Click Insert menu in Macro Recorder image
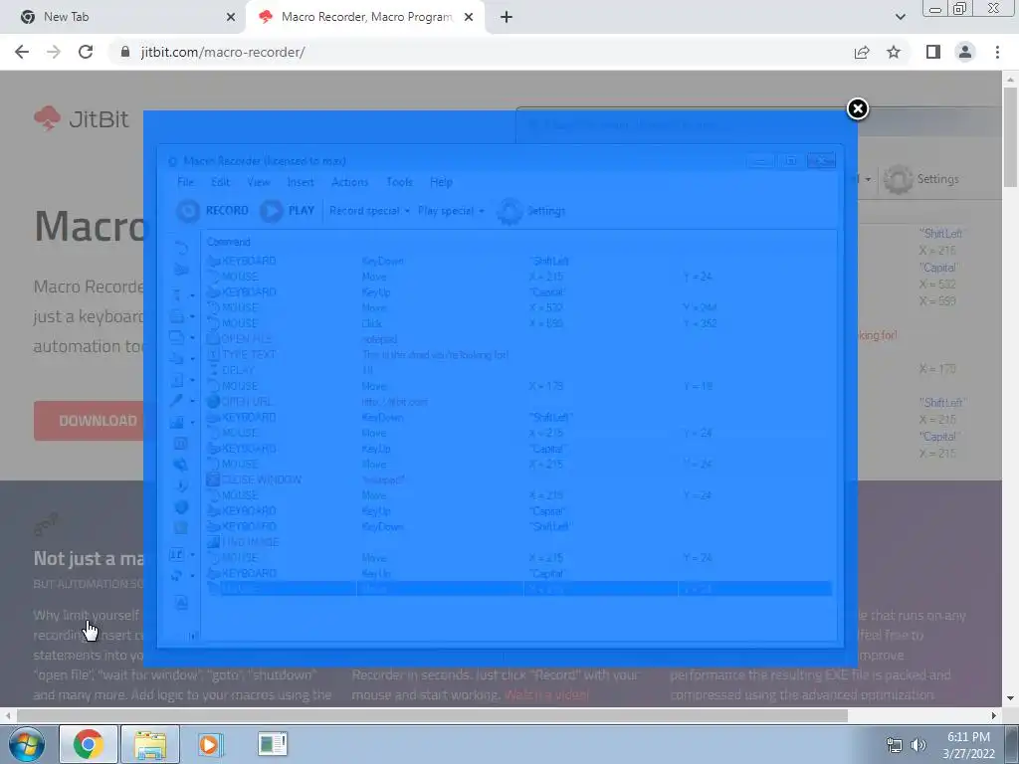The height and width of the screenshot is (764, 1019). click(x=301, y=182)
